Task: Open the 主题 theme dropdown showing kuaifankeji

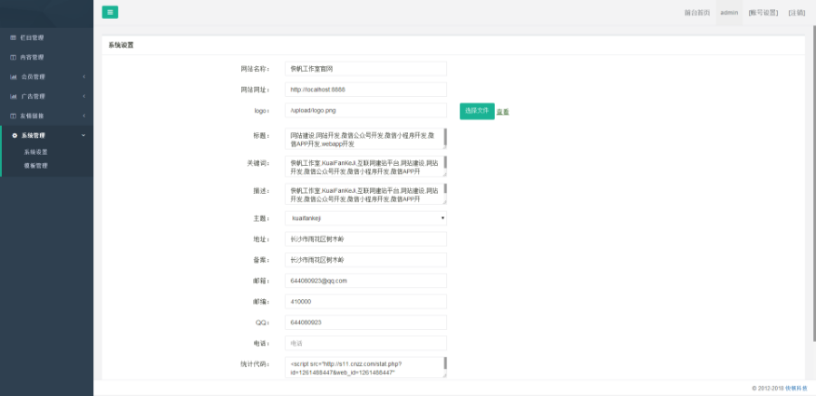Action: click(366, 218)
